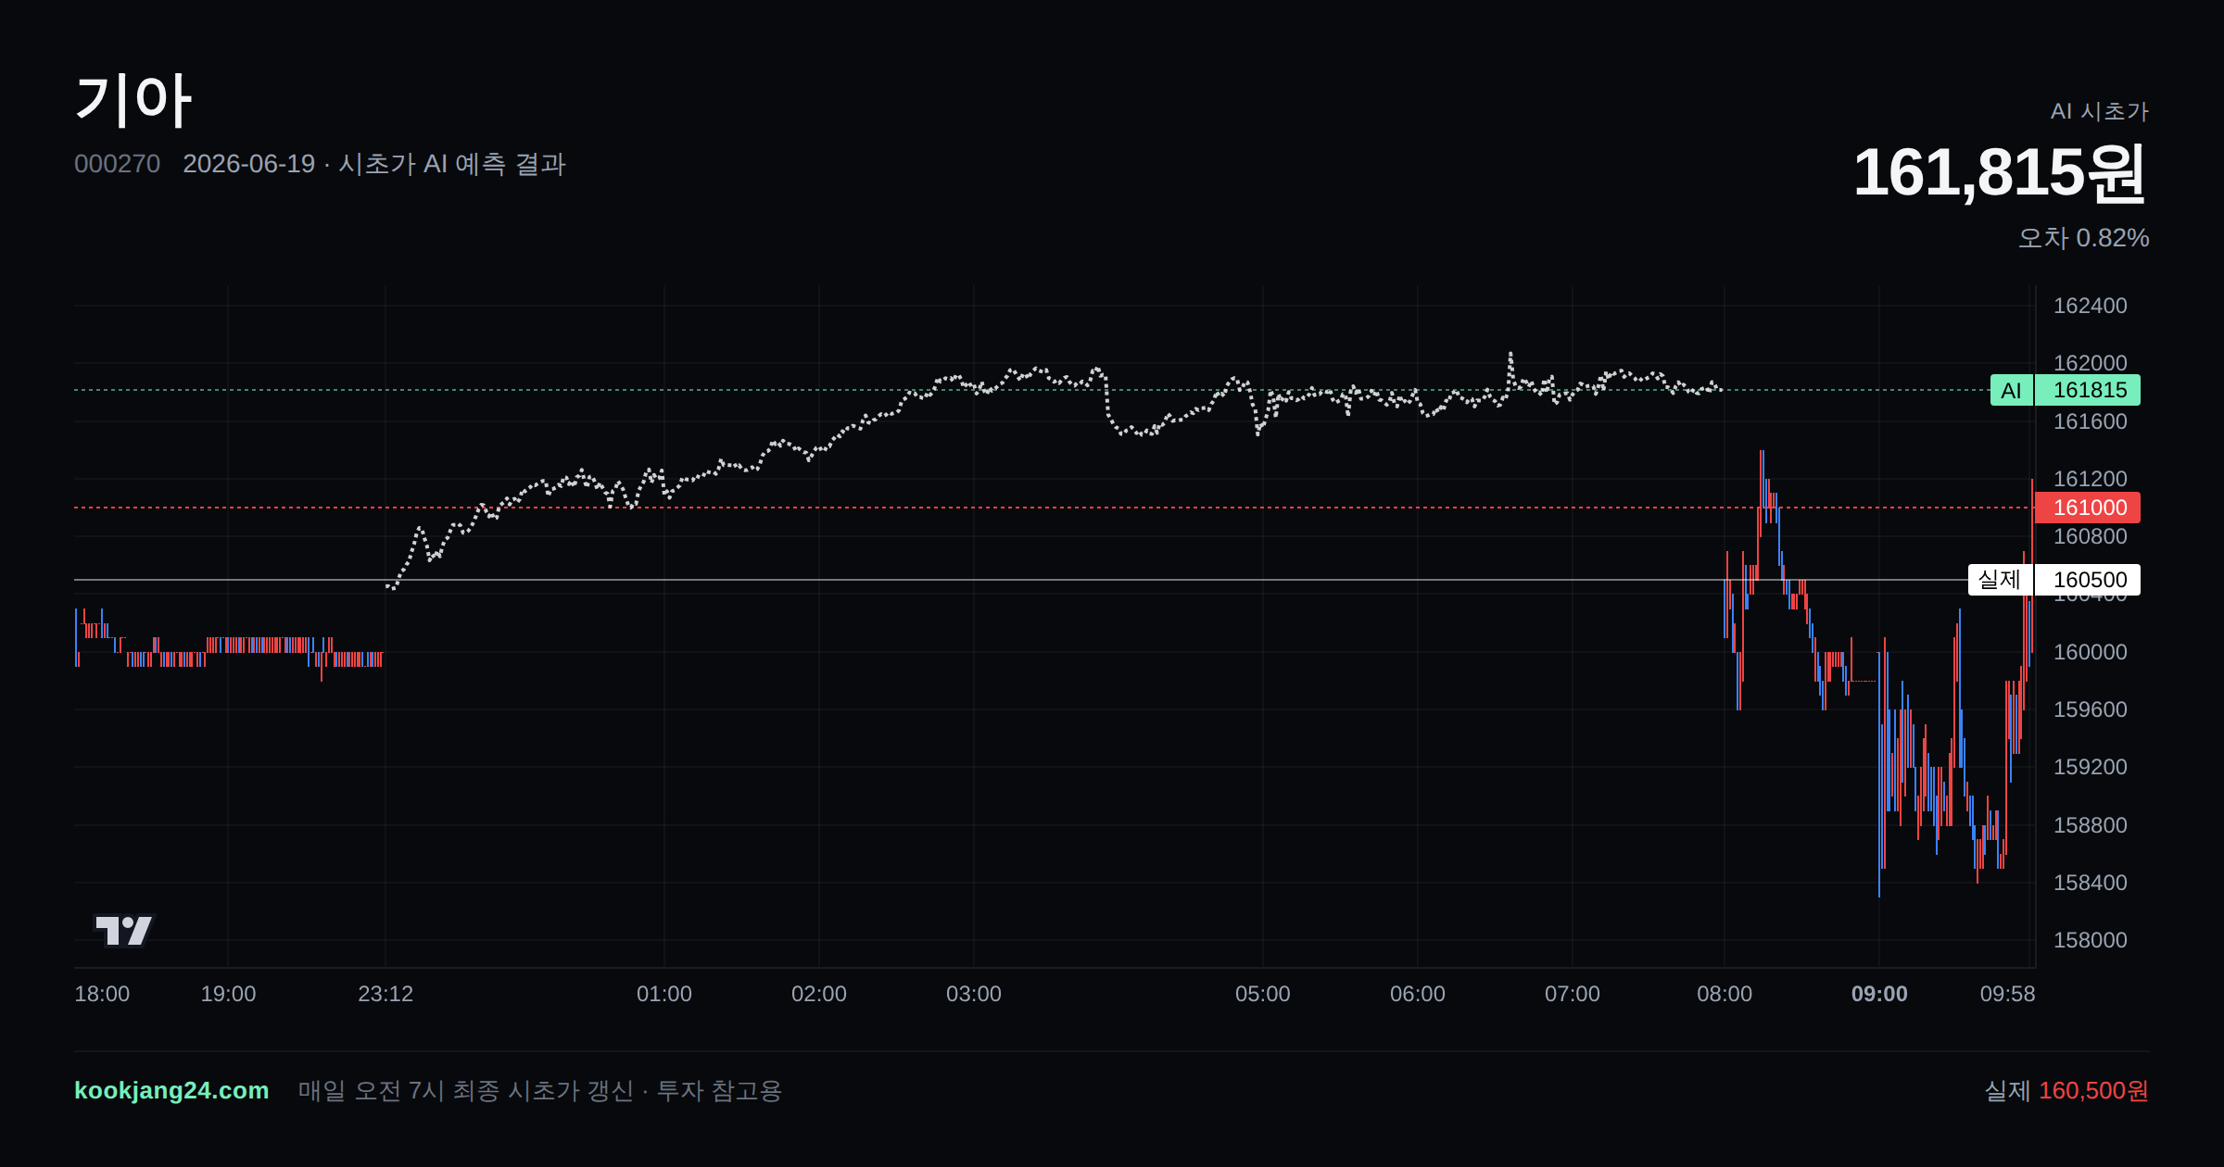
Task: Click the 08:00 time axis label
Action: click(1725, 994)
